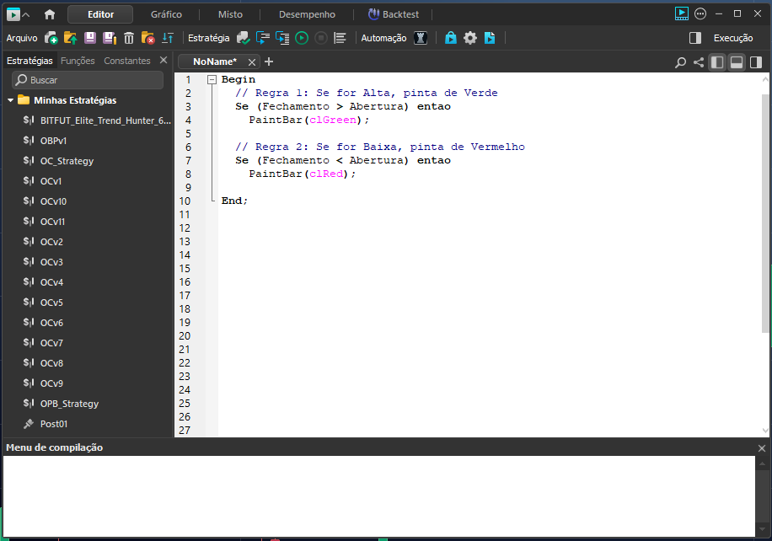
Task: Click the save strategy floppy icon
Action: coord(90,38)
